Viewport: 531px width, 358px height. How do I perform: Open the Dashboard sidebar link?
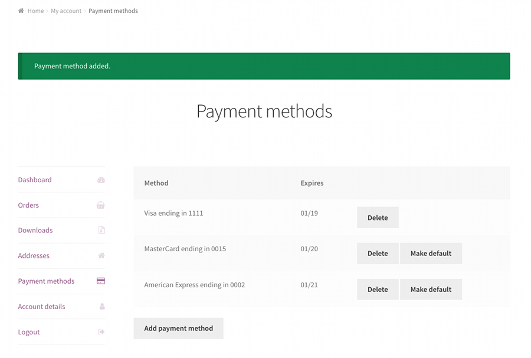point(35,180)
